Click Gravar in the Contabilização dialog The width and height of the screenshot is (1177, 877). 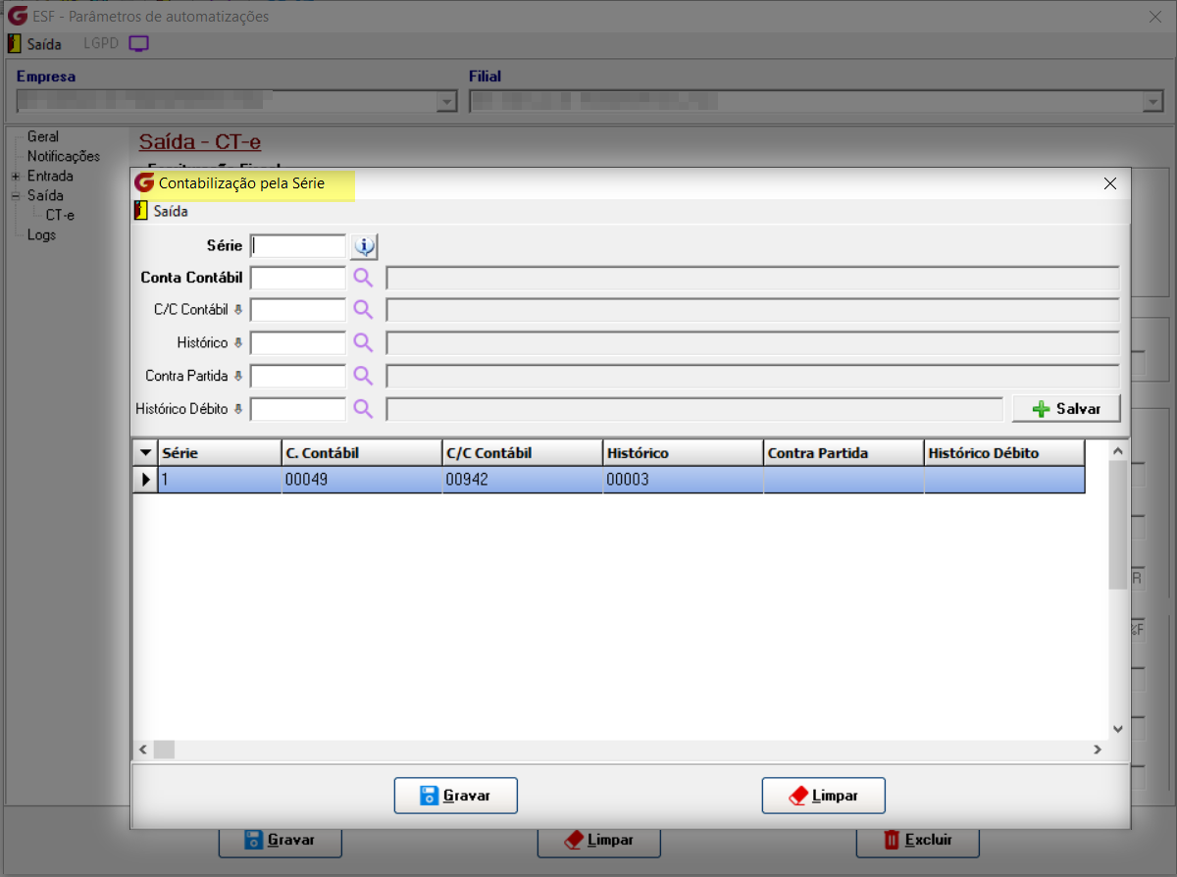pos(456,796)
